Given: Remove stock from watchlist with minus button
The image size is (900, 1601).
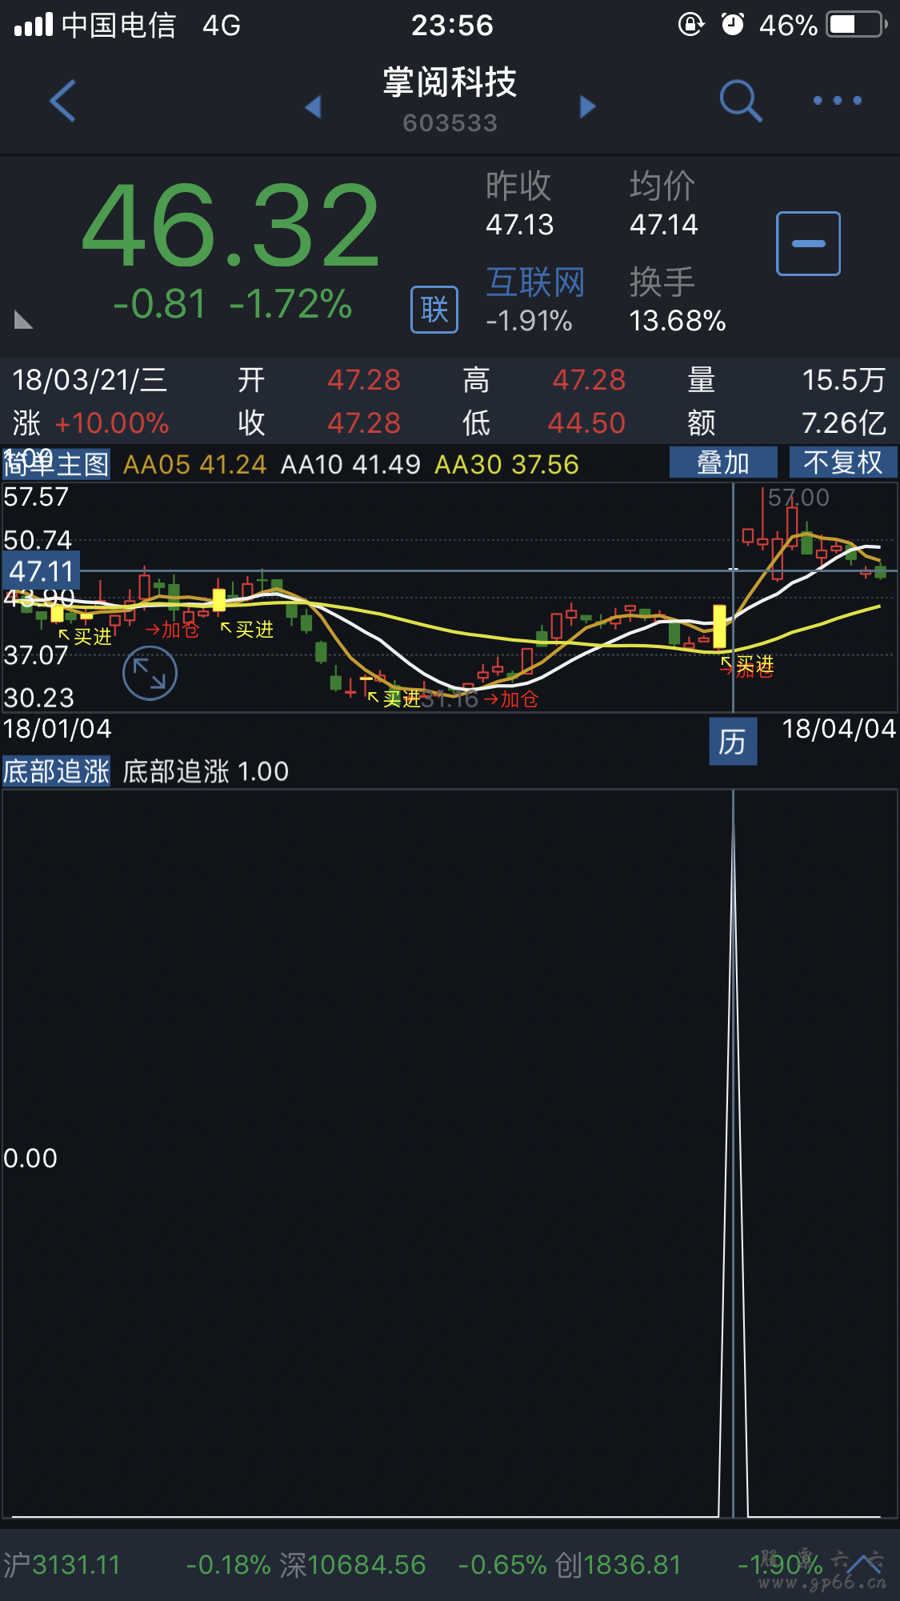Looking at the screenshot, I should 808,243.
